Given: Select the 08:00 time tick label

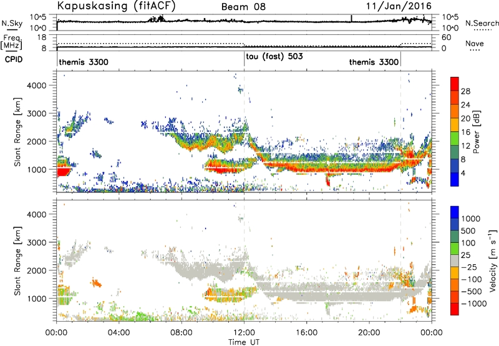Looking at the screenshot, I should (182, 333).
